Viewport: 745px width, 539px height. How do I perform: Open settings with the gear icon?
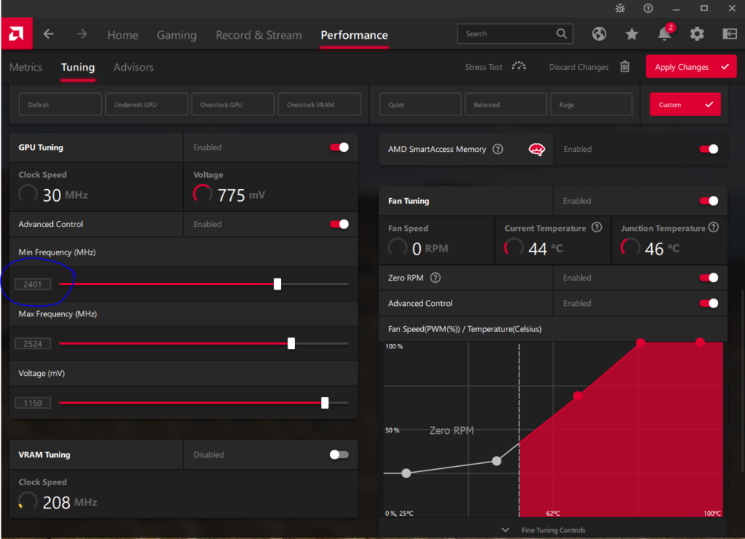[x=696, y=34]
